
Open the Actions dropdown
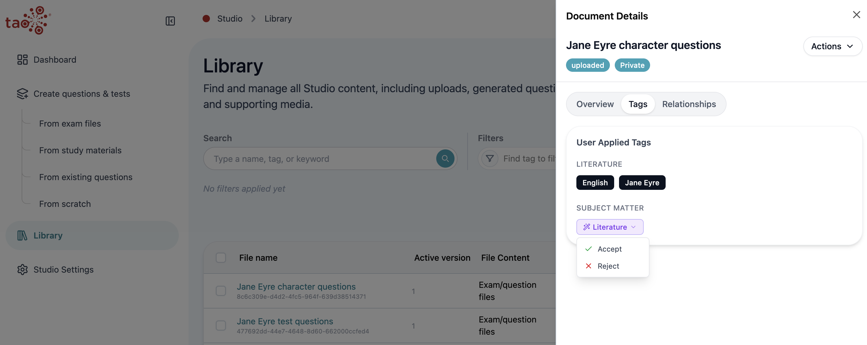click(832, 46)
